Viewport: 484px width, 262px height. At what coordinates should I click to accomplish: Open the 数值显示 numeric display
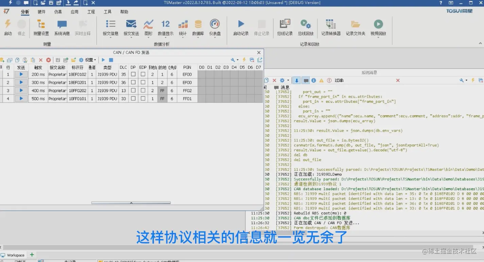[x=166, y=28]
